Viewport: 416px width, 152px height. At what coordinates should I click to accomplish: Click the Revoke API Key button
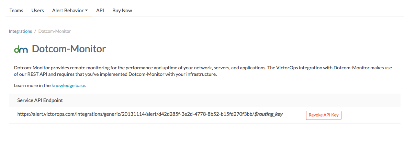(x=324, y=115)
